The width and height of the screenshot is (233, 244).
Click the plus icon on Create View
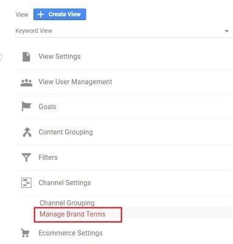41,15
